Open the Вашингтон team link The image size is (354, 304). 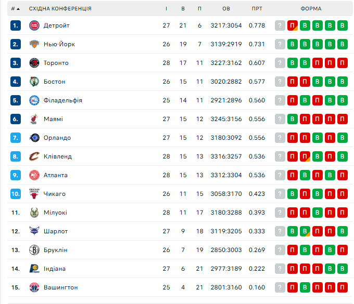(61, 287)
